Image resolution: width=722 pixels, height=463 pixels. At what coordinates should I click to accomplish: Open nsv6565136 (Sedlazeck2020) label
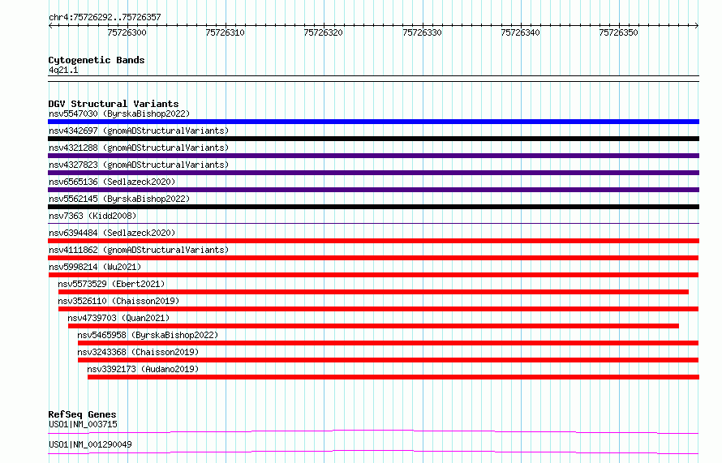[x=112, y=182]
